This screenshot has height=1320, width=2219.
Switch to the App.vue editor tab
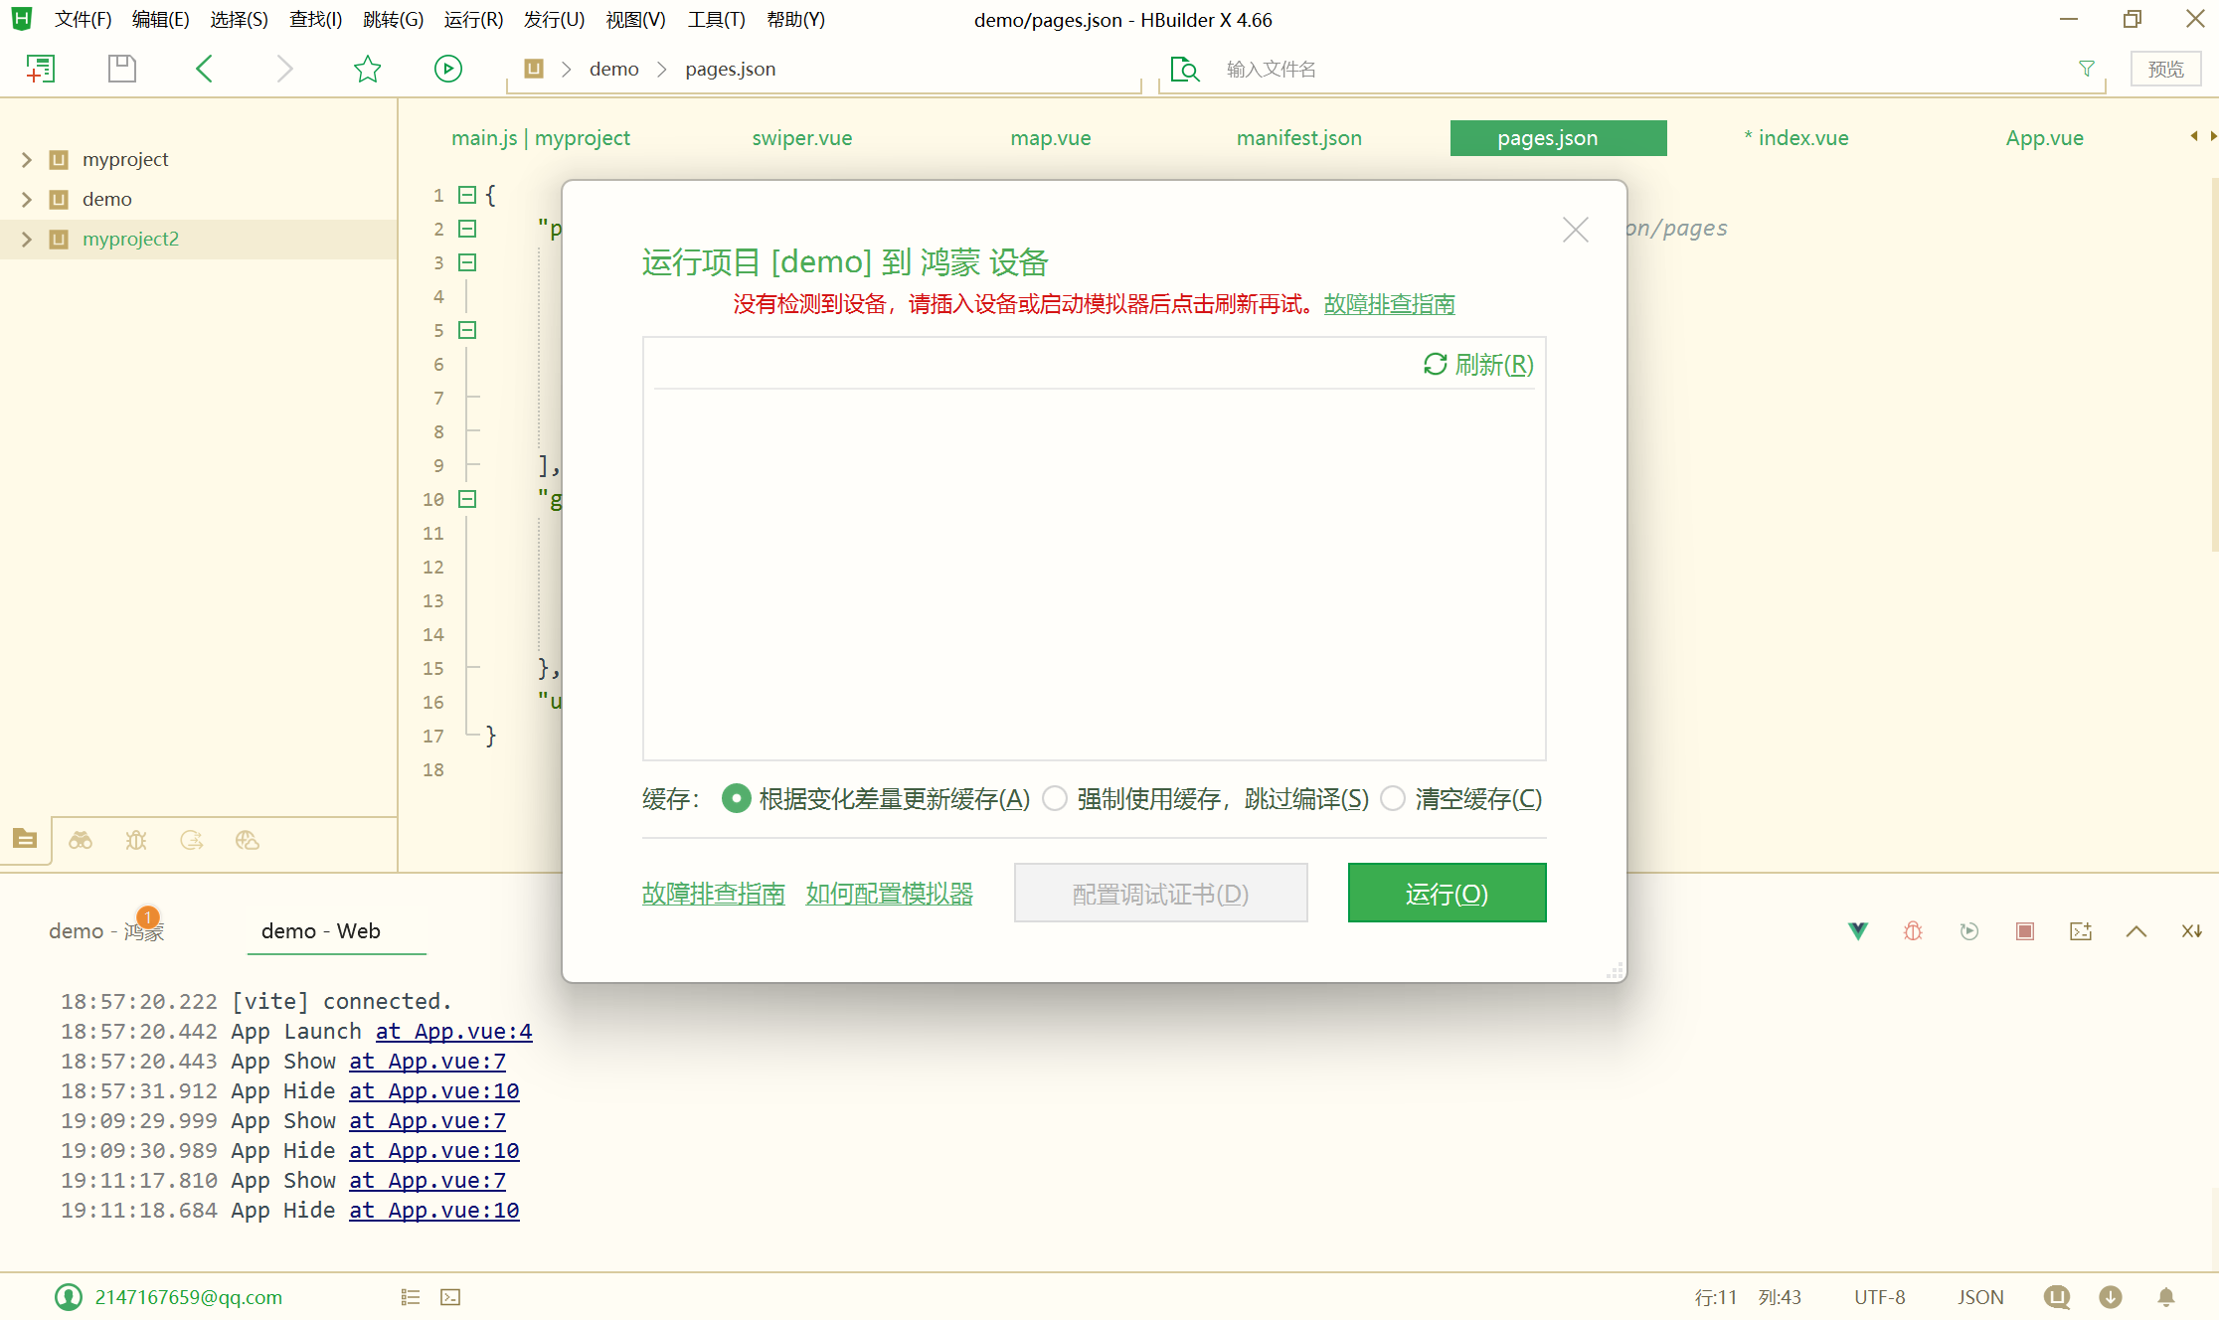tap(2044, 138)
